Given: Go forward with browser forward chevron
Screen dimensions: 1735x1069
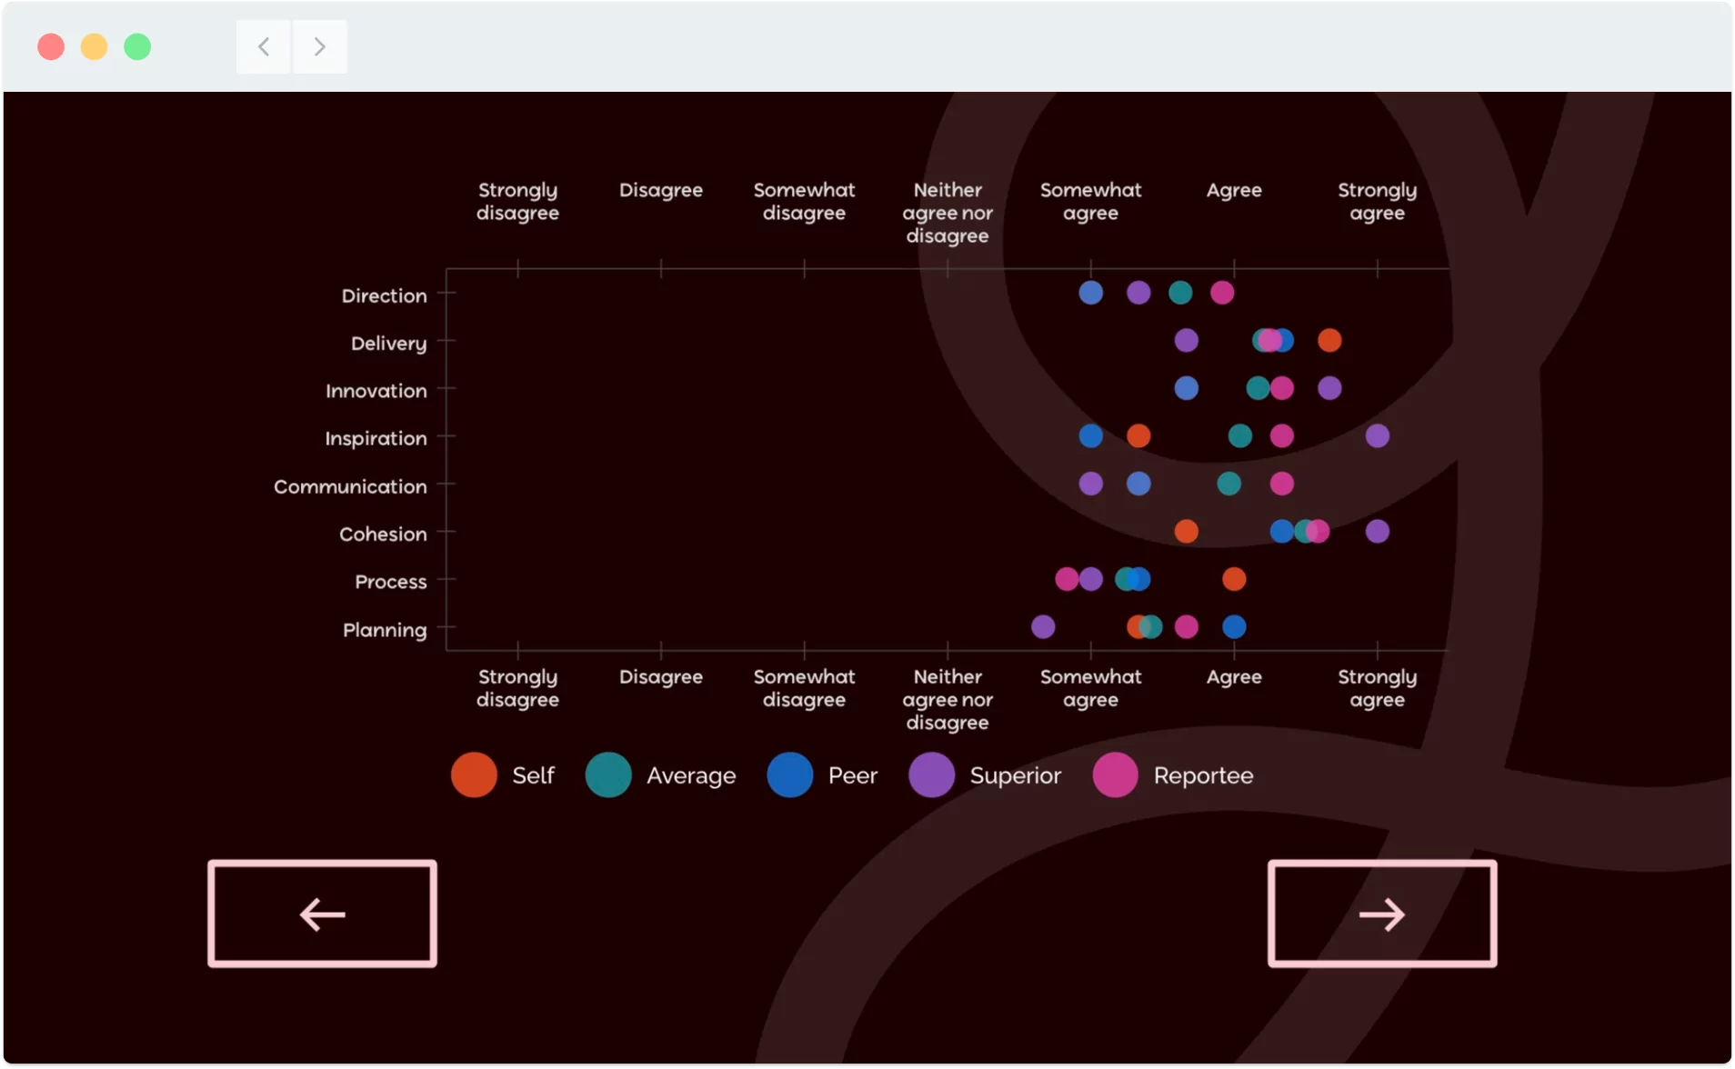Looking at the screenshot, I should 319,46.
